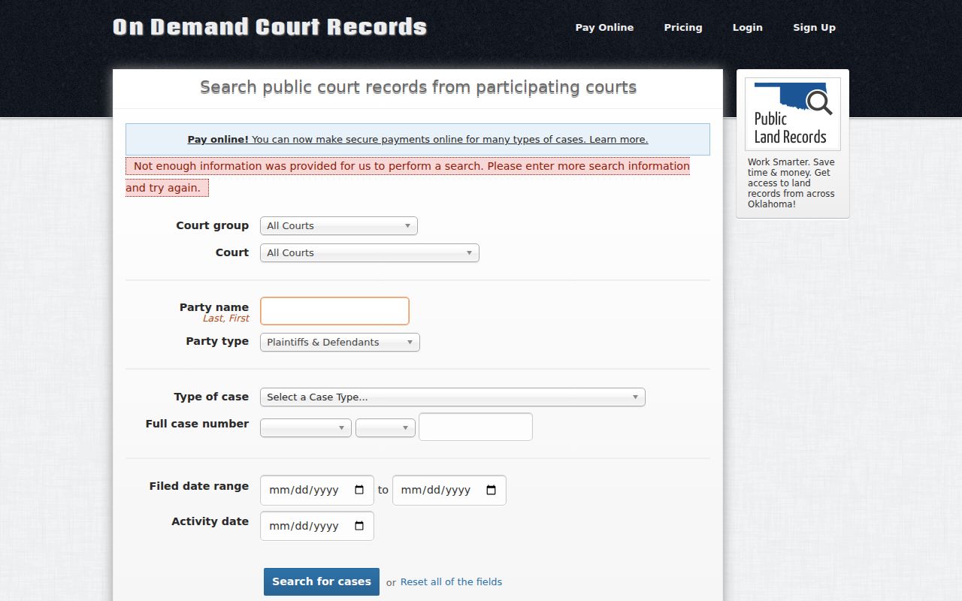Click the Activity date label
Image resolution: width=962 pixels, height=601 pixels.
tap(210, 521)
